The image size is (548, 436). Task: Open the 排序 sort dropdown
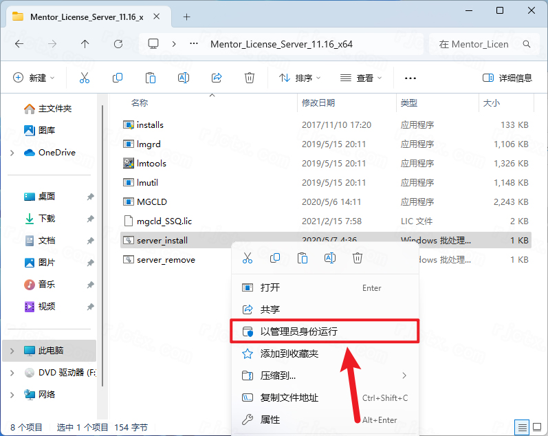tap(300, 78)
